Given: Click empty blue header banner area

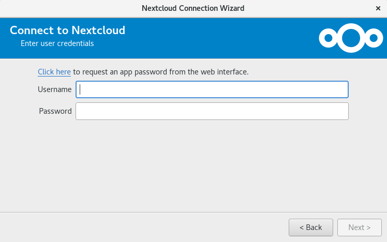Looking at the screenshot, I should (210, 38).
